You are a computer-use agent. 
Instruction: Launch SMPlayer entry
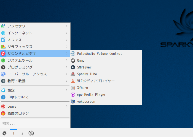pos(106,67)
